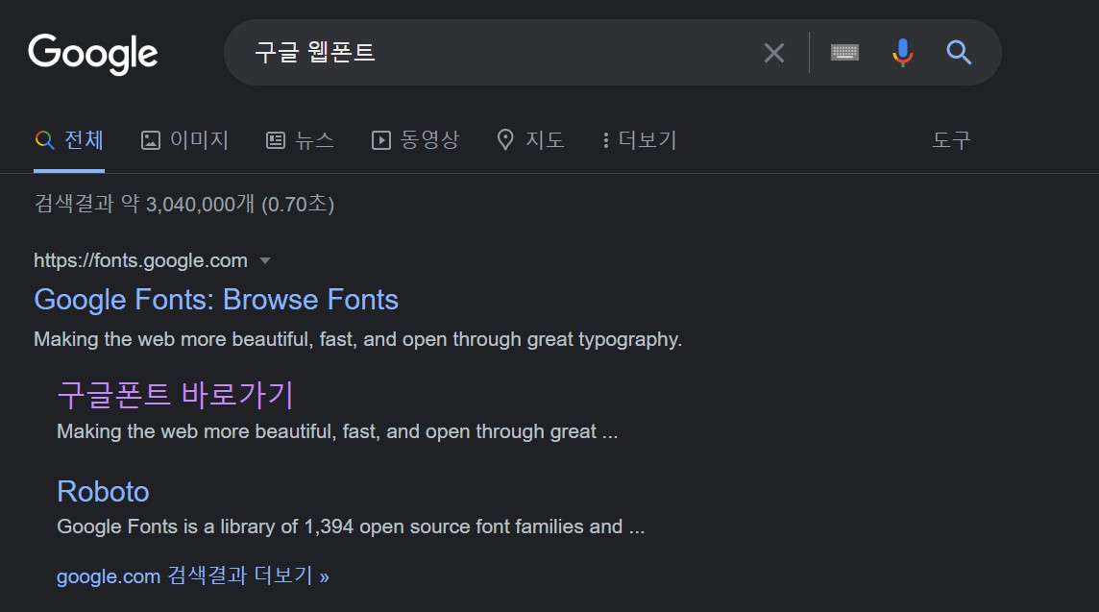Start voice search with the microphone icon
Viewport: 1099px width, 612px height.
click(x=903, y=53)
